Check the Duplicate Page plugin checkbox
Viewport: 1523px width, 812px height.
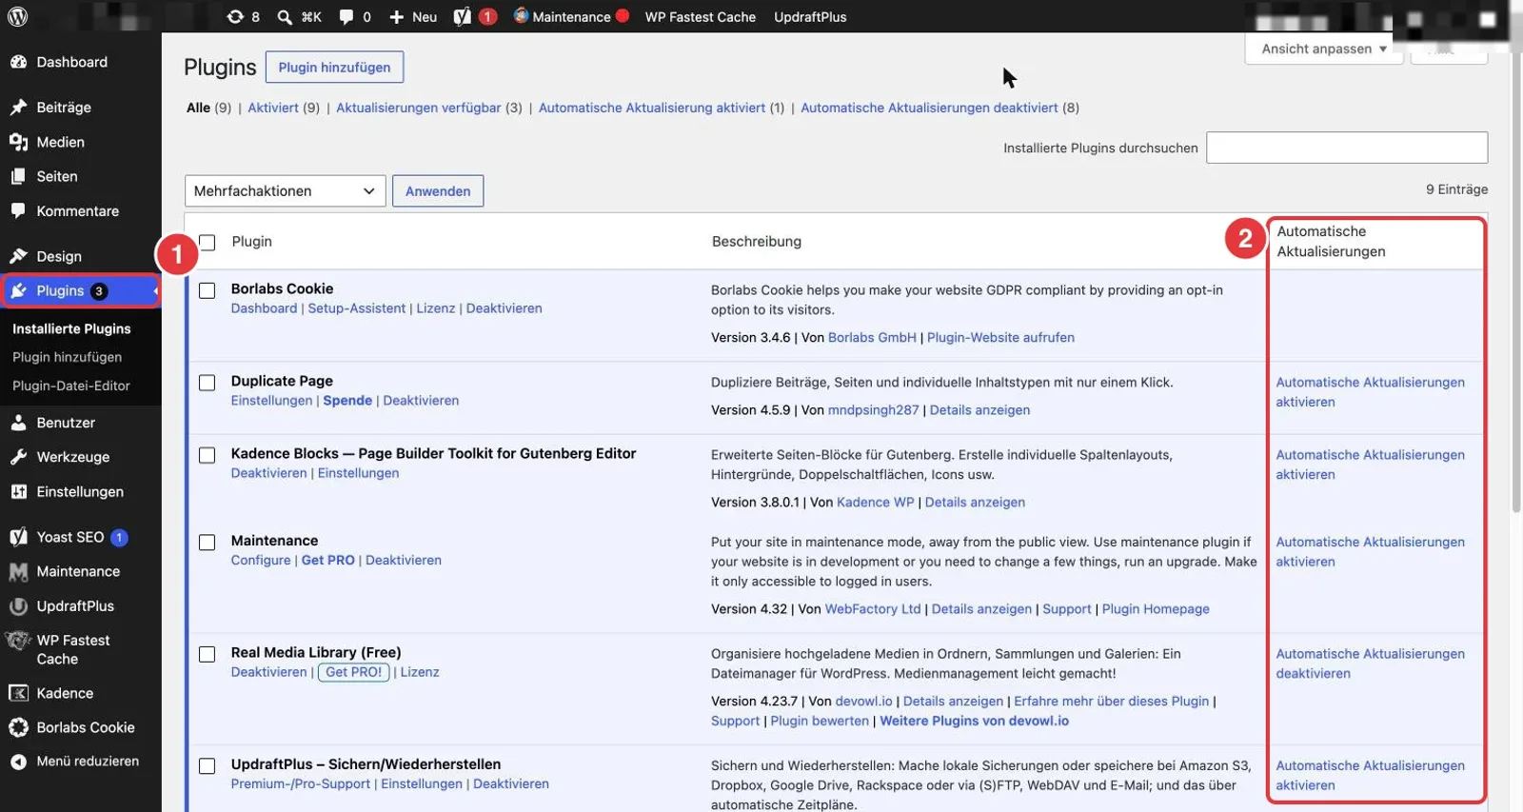(207, 383)
